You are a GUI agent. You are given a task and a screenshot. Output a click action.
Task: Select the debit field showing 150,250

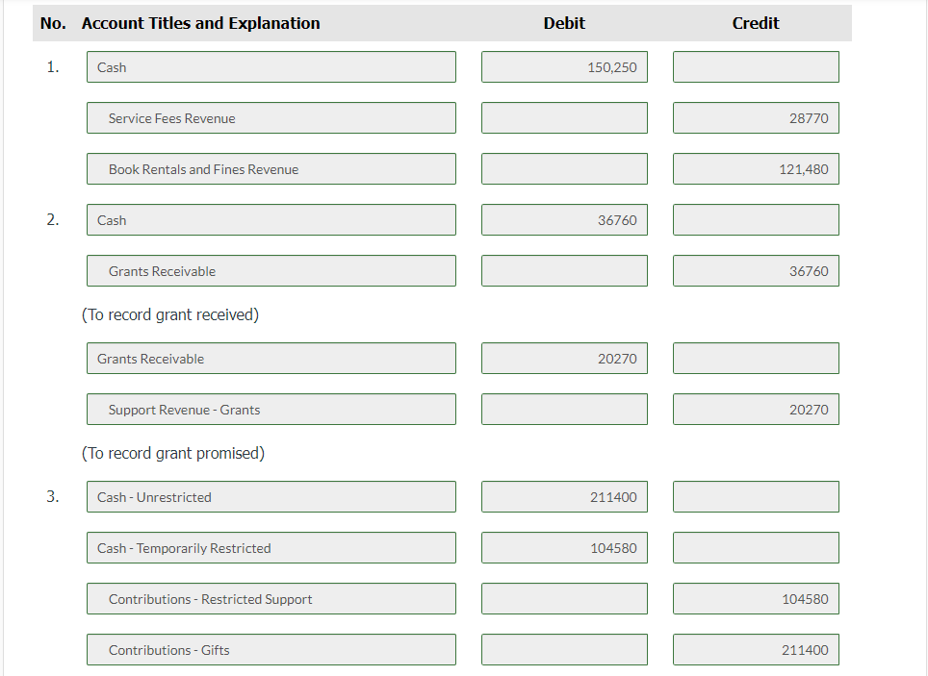[x=564, y=67]
